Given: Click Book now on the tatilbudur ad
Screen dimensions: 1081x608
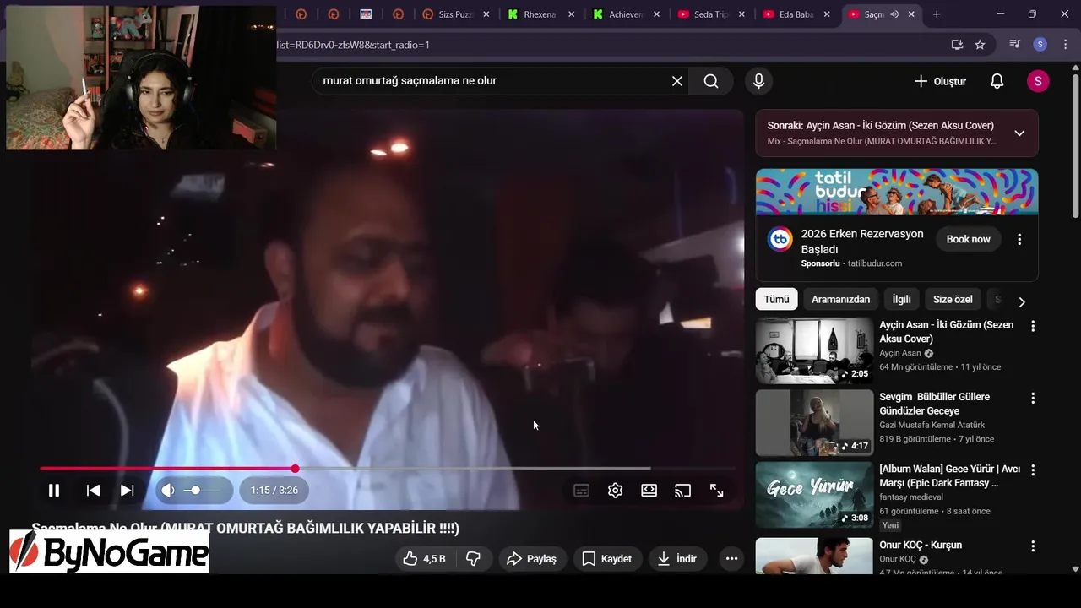Looking at the screenshot, I should [x=968, y=239].
